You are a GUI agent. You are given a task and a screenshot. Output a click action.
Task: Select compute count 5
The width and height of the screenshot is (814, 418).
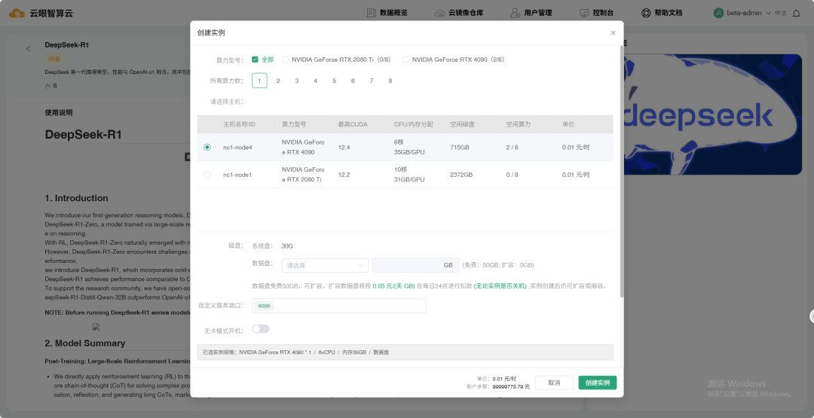(335, 81)
